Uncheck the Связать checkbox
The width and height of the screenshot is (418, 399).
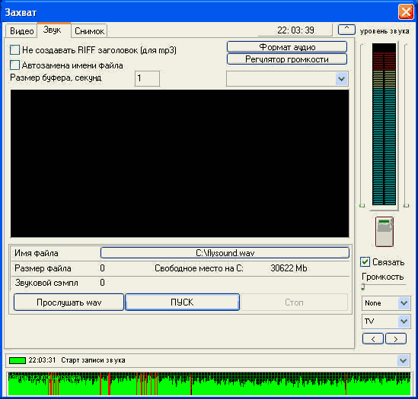click(365, 262)
